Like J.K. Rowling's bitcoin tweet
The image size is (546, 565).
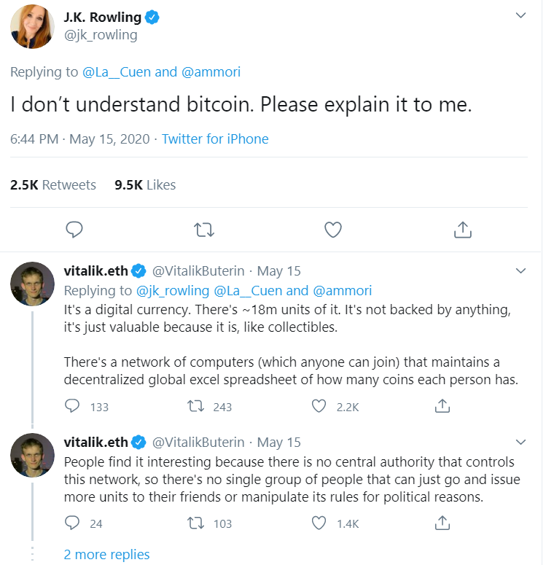pos(333,230)
